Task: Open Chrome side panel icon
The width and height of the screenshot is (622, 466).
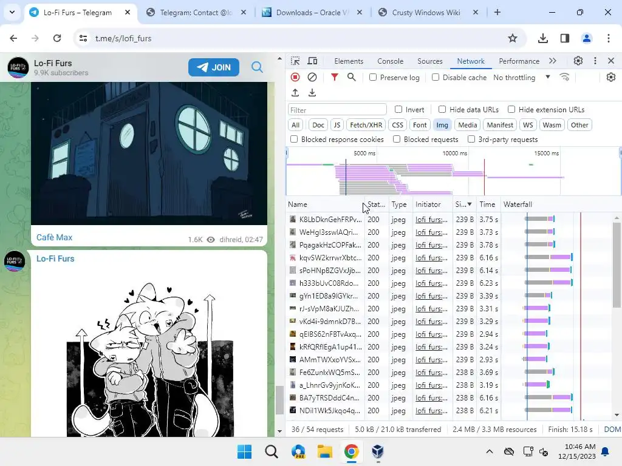Action: click(565, 38)
